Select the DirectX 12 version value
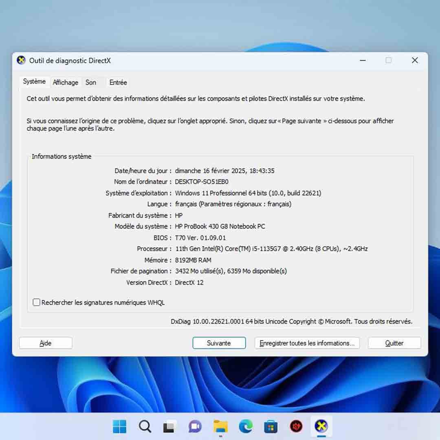The image size is (440, 440). [189, 283]
